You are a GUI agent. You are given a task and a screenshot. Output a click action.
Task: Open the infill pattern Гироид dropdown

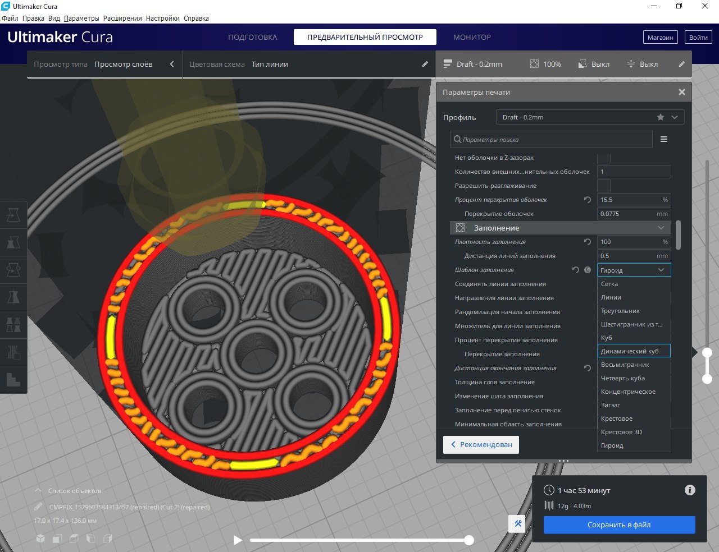[634, 270]
